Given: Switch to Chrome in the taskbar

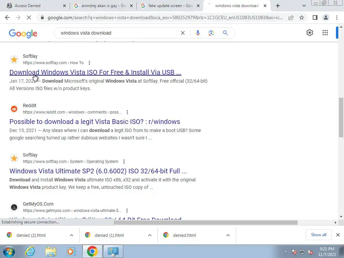Looking at the screenshot, I should point(92,251).
